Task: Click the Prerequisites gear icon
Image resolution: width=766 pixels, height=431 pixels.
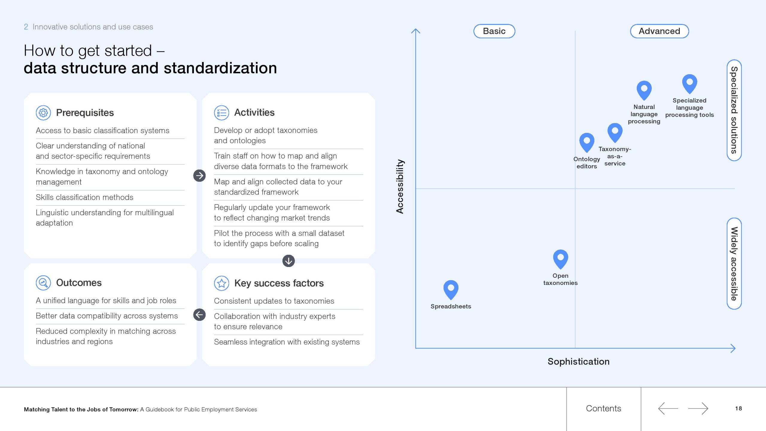Action: click(x=43, y=113)
